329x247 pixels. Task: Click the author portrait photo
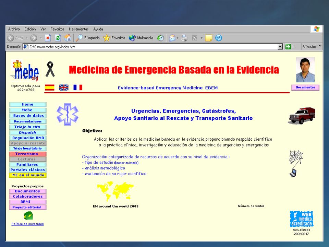pyautogui.click(x=305, y=70)
